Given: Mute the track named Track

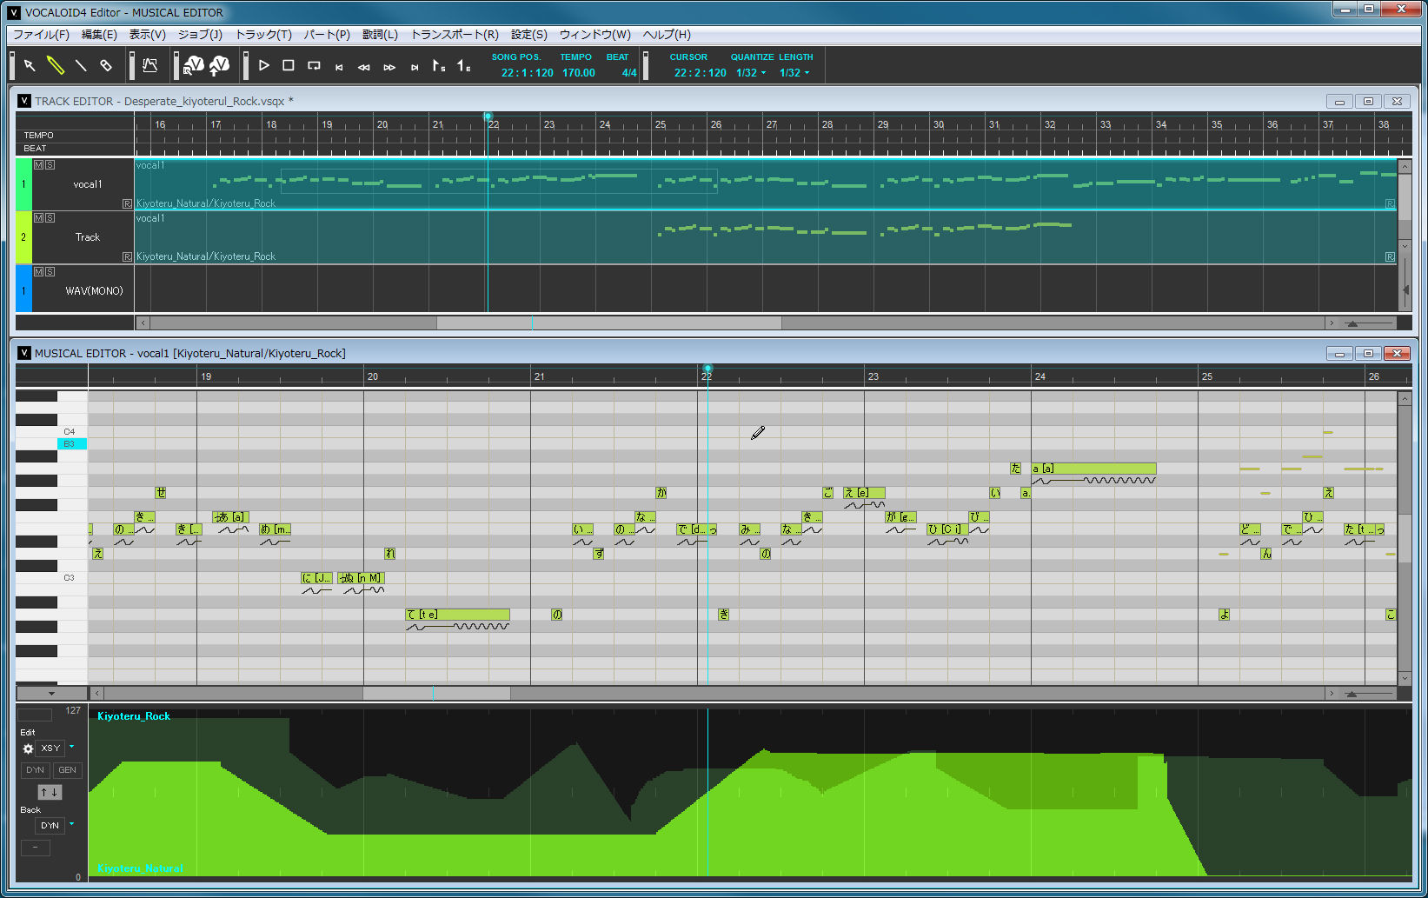Looking at the screenshot, I should (38, 217).
